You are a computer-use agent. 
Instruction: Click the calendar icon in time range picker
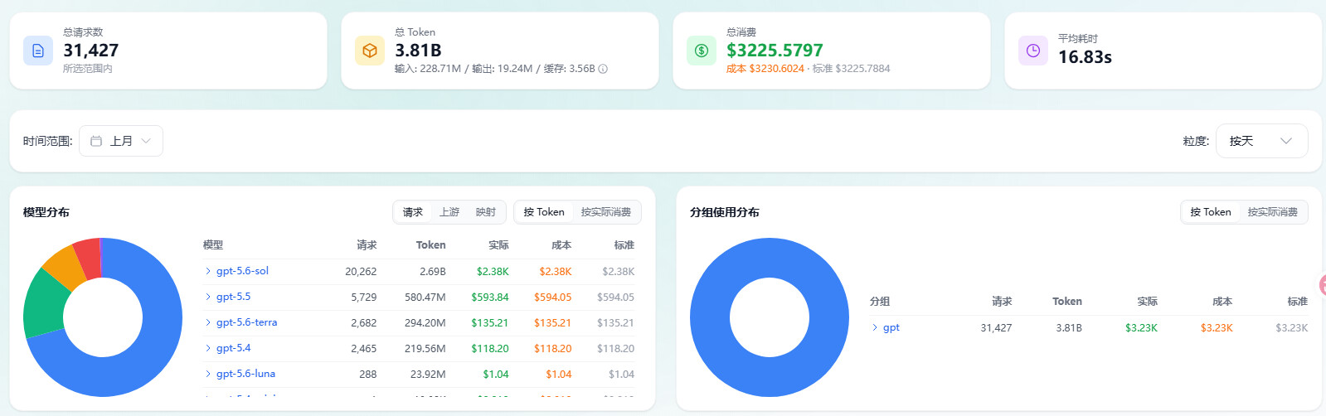click(96, 141)
